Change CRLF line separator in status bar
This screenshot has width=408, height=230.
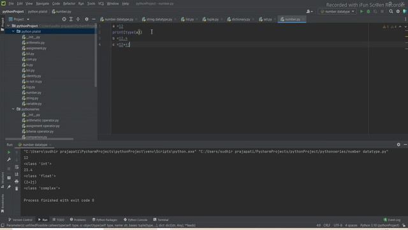click(326, 226)
